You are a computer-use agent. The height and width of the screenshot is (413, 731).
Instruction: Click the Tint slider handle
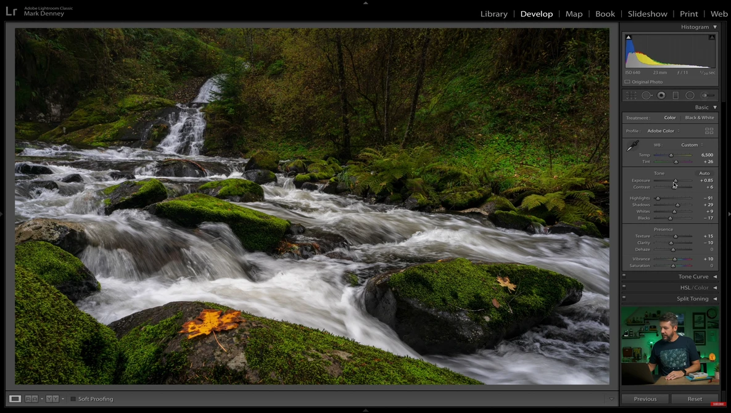[676, 162]
